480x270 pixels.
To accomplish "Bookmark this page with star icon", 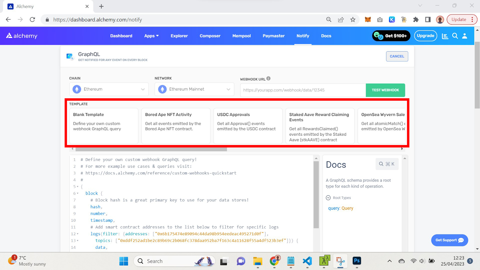I will coord(353,19).
